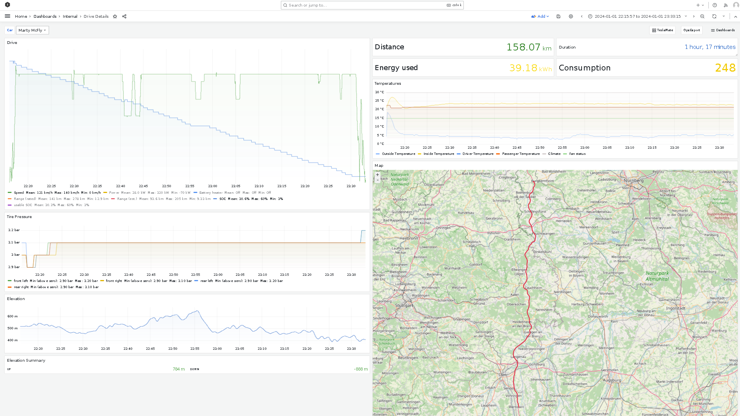Screen dimensions: 740x416
Task: Click the clock icon in time picker
Action: pyautogui.click(x=590, y=17)
